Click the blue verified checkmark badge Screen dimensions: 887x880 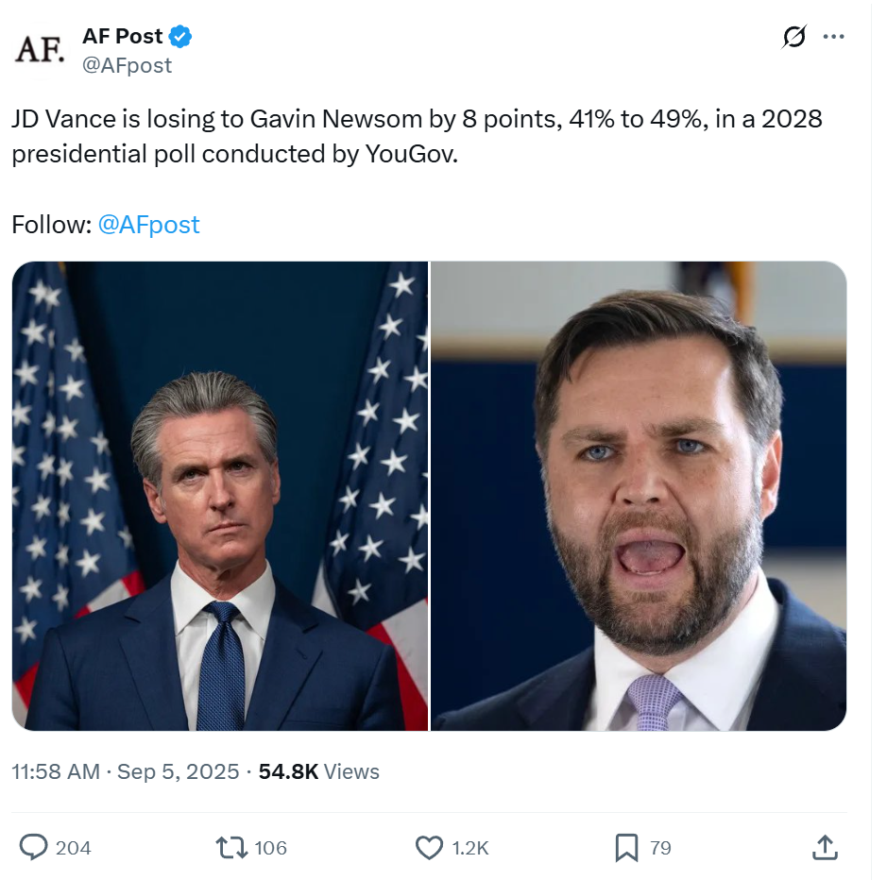click(180, 37)
